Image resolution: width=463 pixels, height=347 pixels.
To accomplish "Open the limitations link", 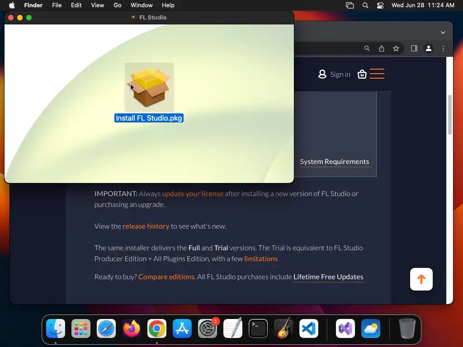I will coord(261,258).
